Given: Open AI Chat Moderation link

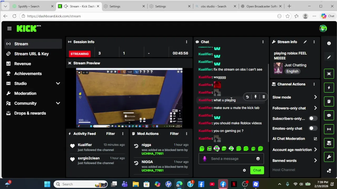Looking at the screenshot, I should pyautogui.click(x=315, y=139).
